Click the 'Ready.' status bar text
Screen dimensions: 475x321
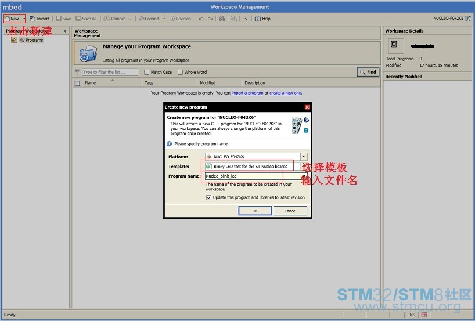coord(10,315)
